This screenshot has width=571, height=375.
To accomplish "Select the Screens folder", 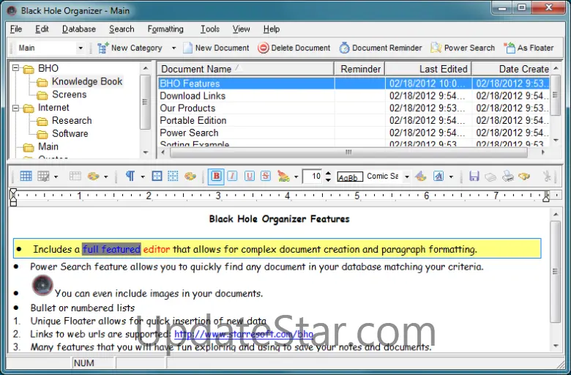I will (x=70, y=94).
